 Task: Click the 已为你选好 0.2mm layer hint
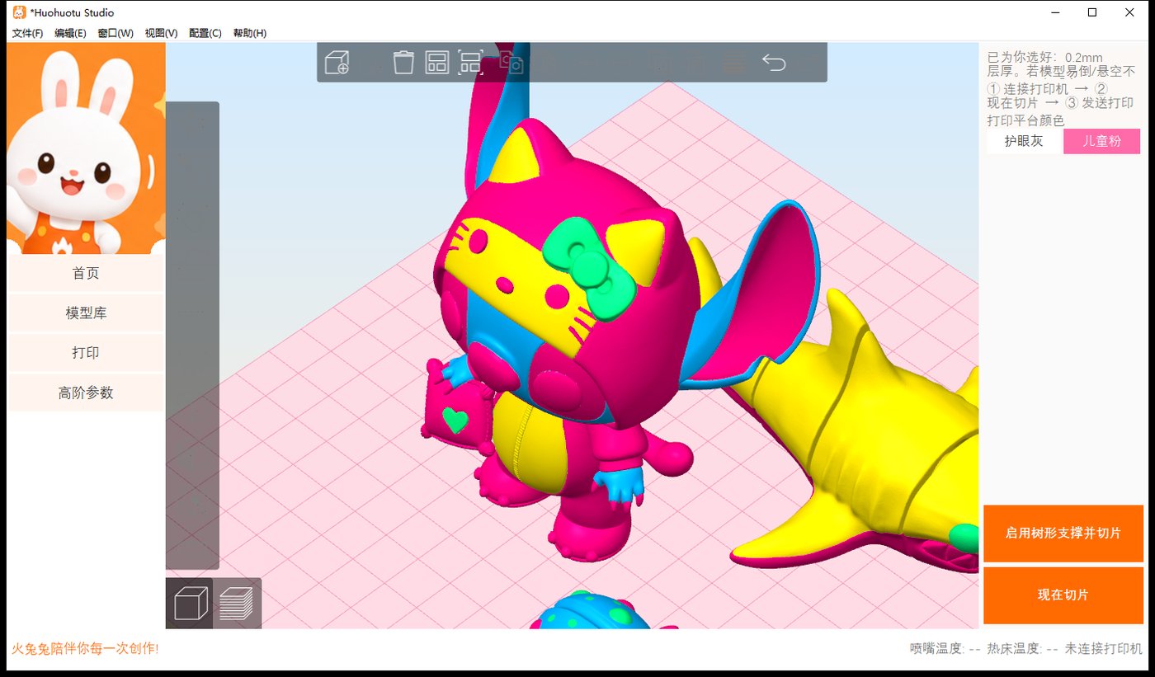click(1045, 58)
